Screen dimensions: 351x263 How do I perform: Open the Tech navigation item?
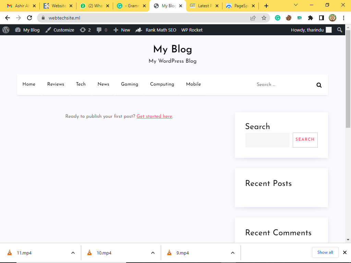[x=81, y=84]
